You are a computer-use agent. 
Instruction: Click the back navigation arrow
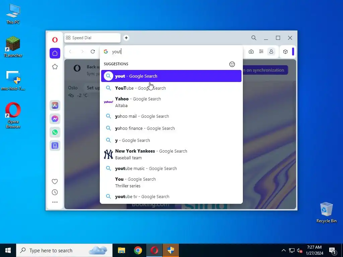coord(70,52)
